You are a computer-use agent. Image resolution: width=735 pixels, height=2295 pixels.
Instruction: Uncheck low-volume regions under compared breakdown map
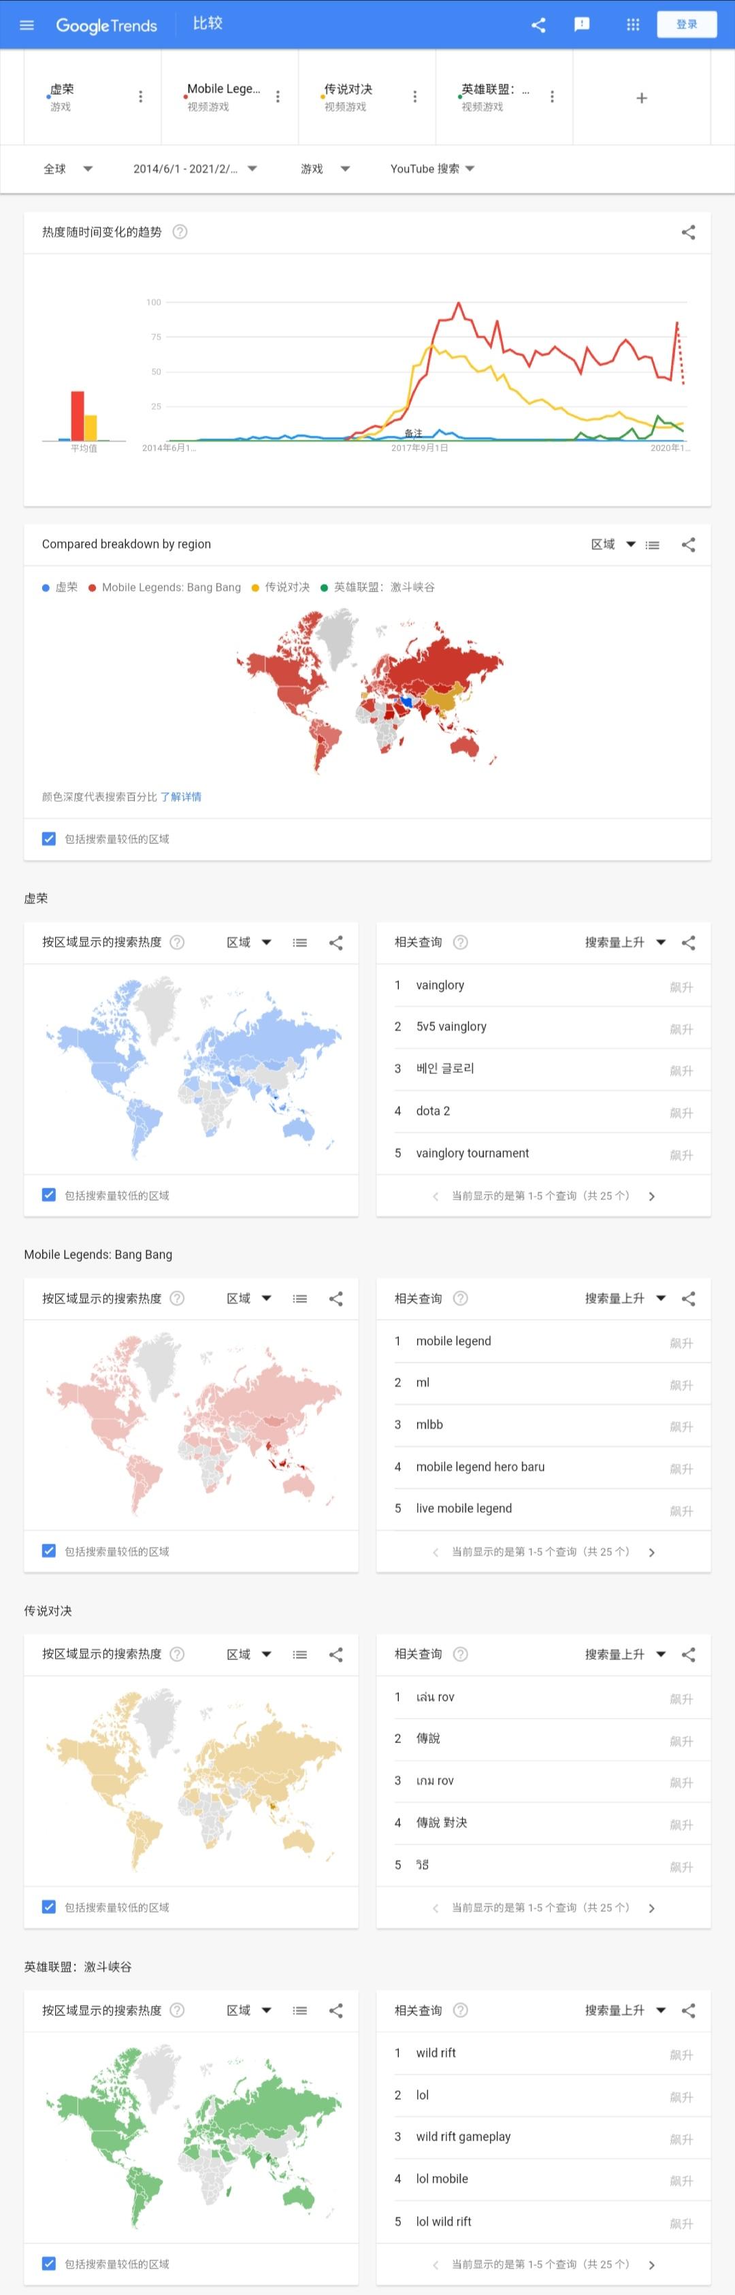coord(49,839)
